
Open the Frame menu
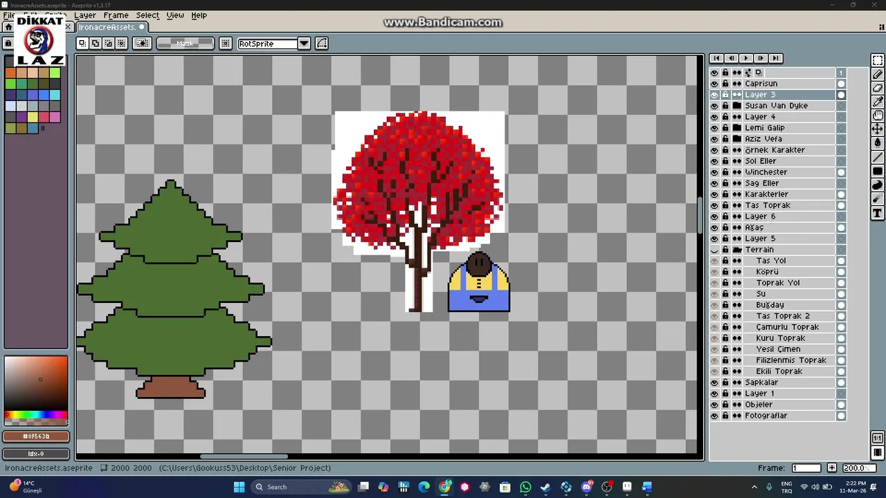pyautogui.click(x=116, y=15)
